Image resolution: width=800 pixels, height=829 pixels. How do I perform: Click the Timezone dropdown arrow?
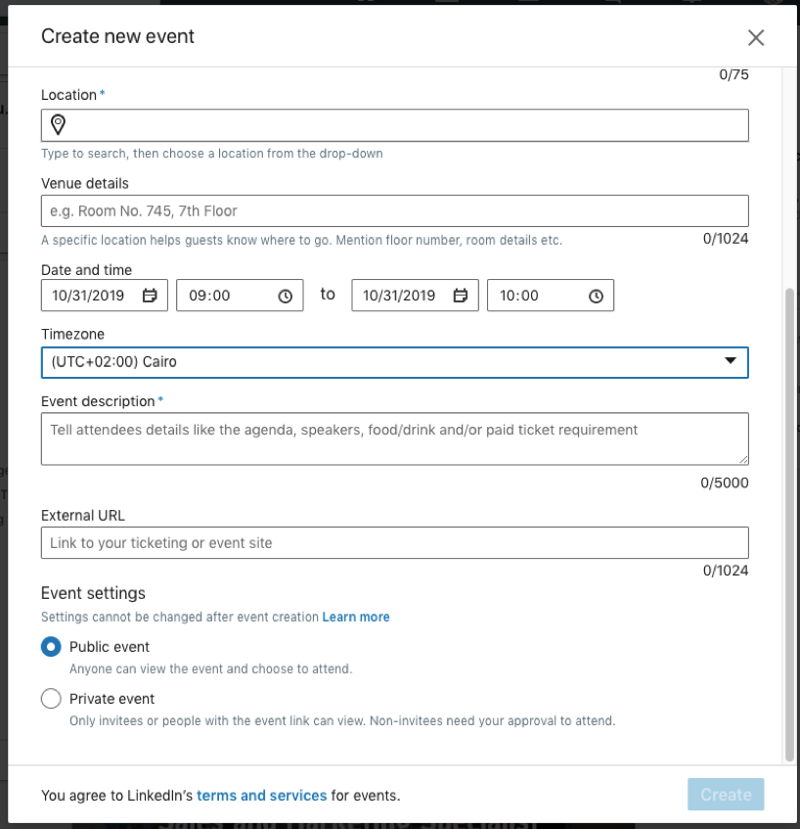(x=730, y=361)
